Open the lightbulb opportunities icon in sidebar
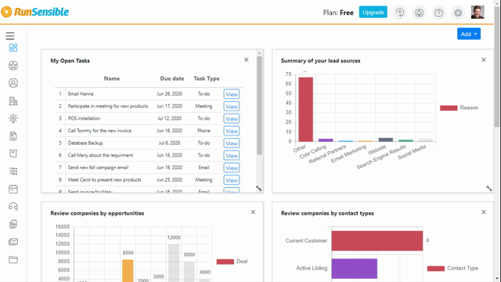The width and height of the screenshot is (501, 282). tap(13, 118)
